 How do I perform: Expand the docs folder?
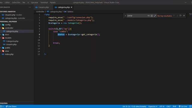17,35
